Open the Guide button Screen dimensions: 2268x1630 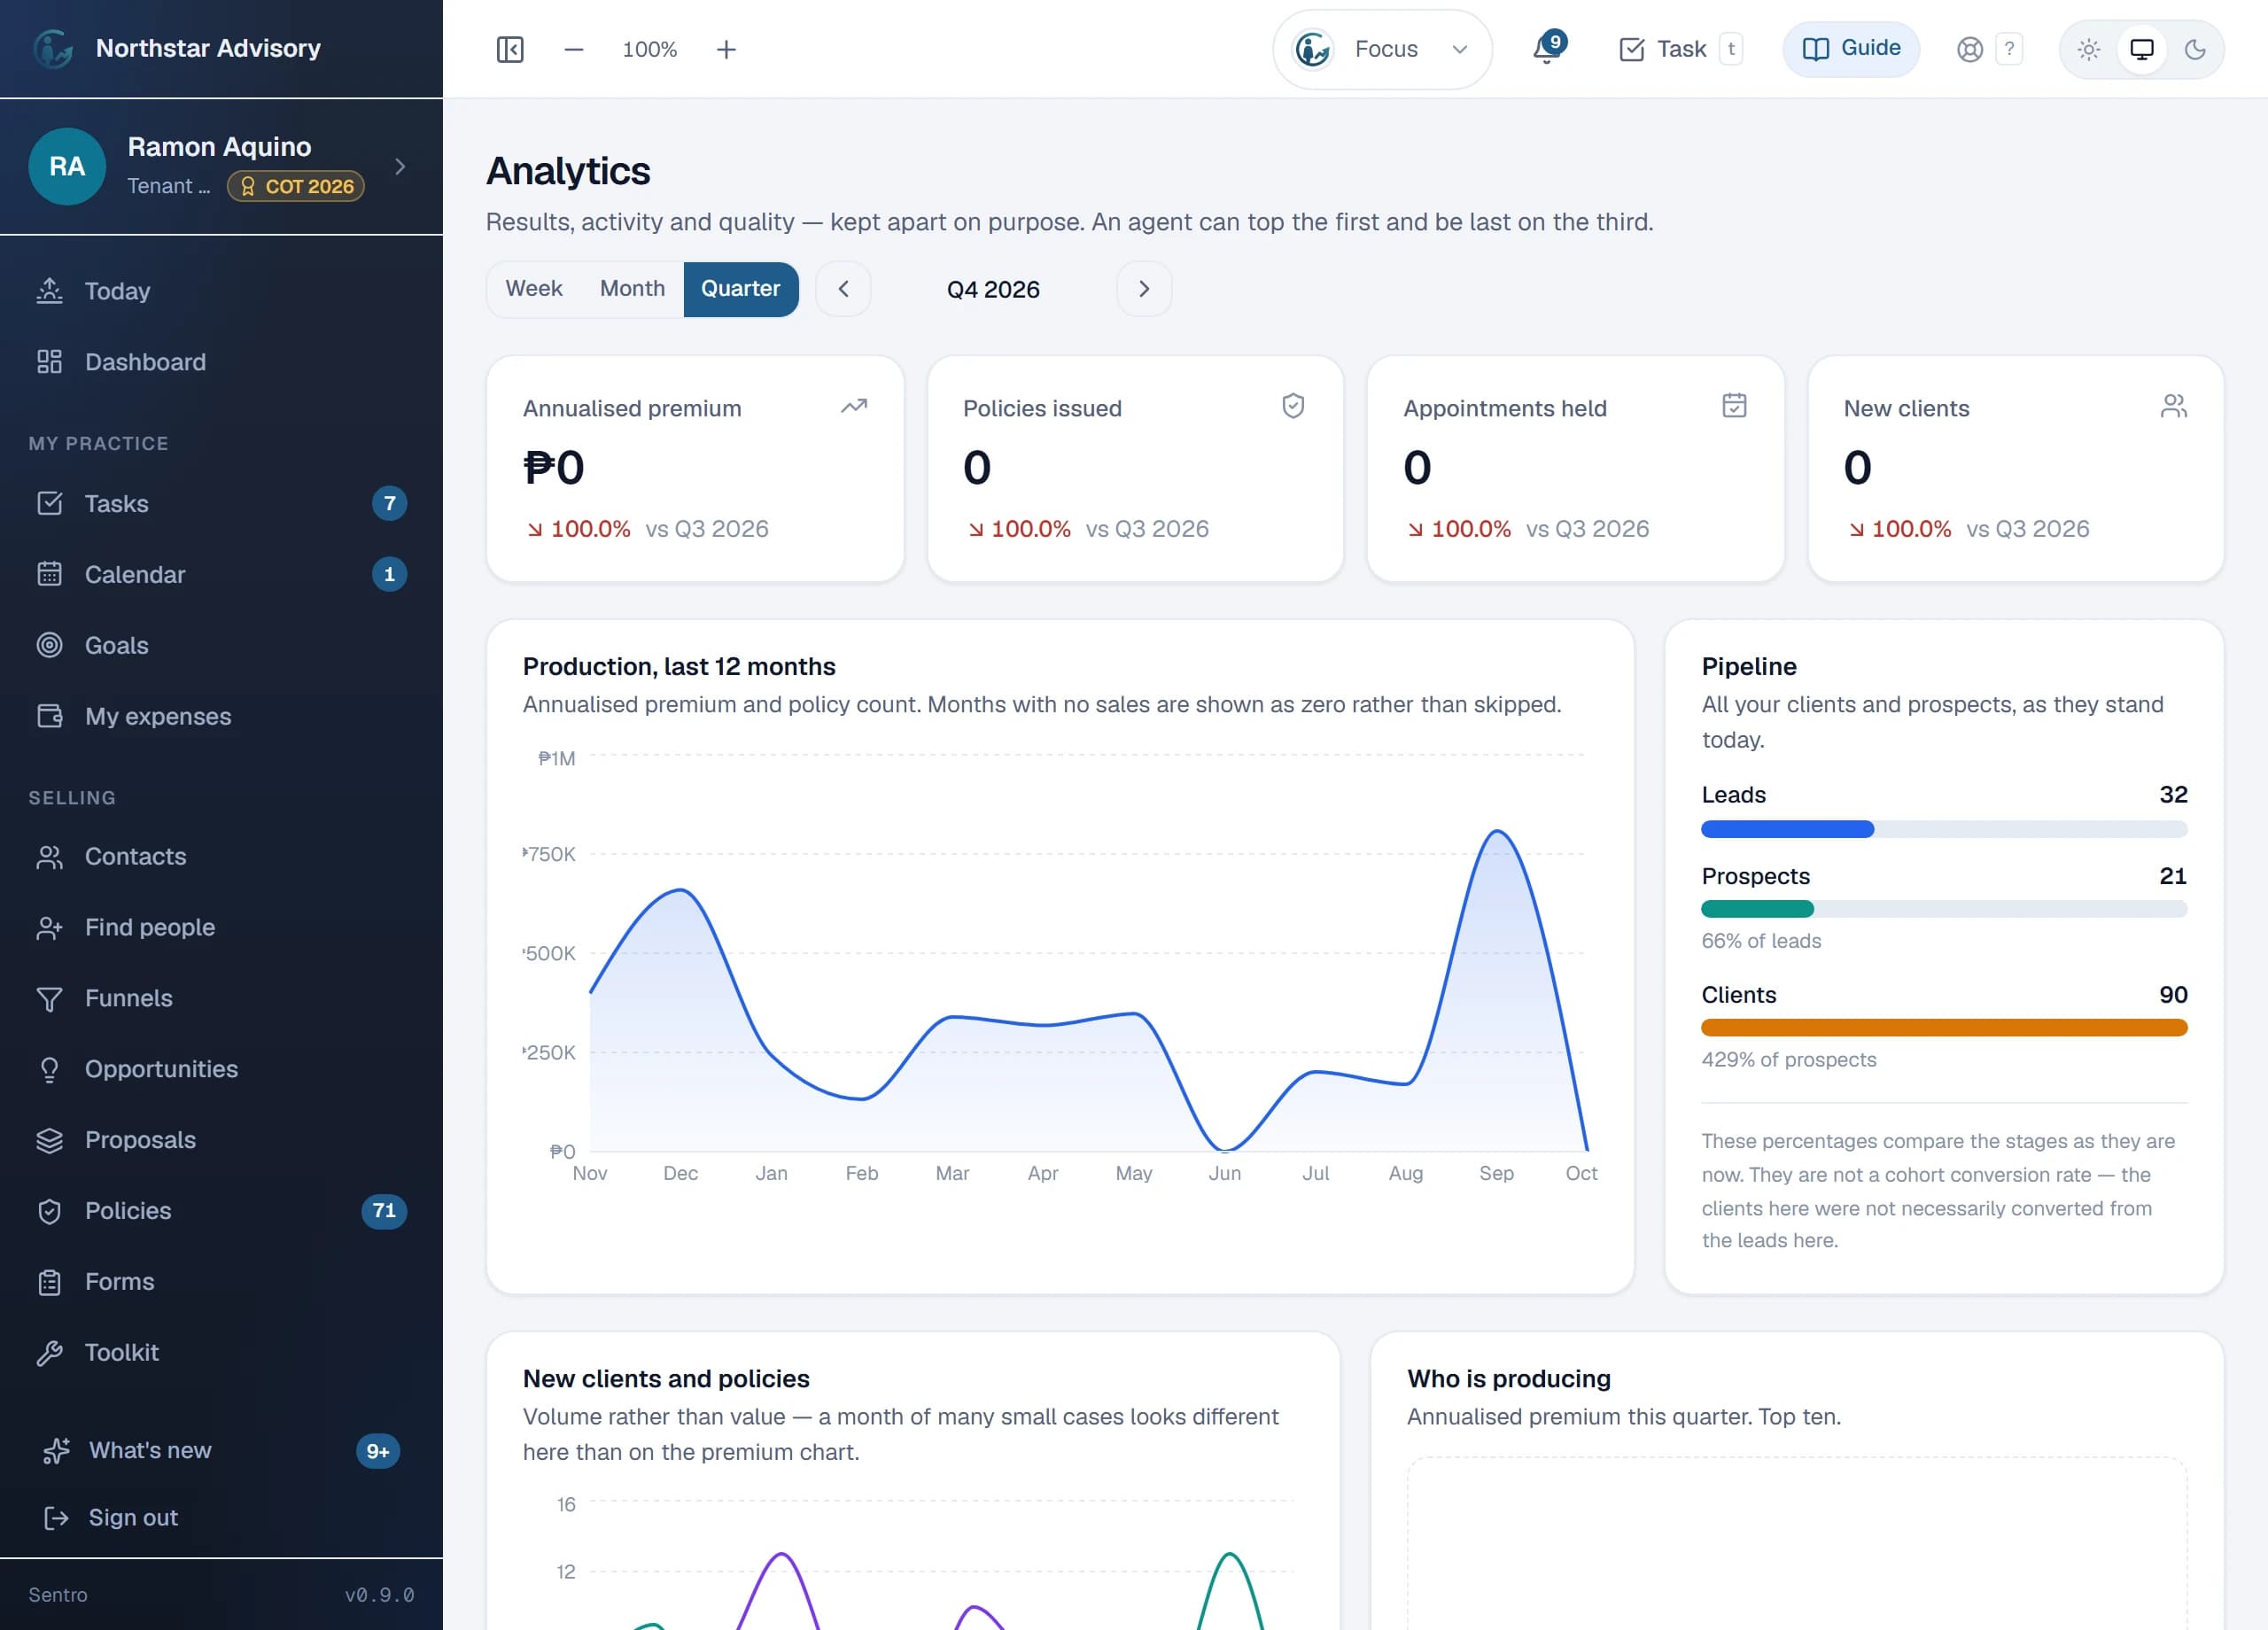pos(1851,49)
